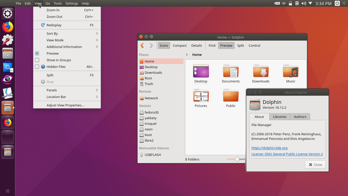
Task: Open the File menu
Action: [x=18, y=3]
